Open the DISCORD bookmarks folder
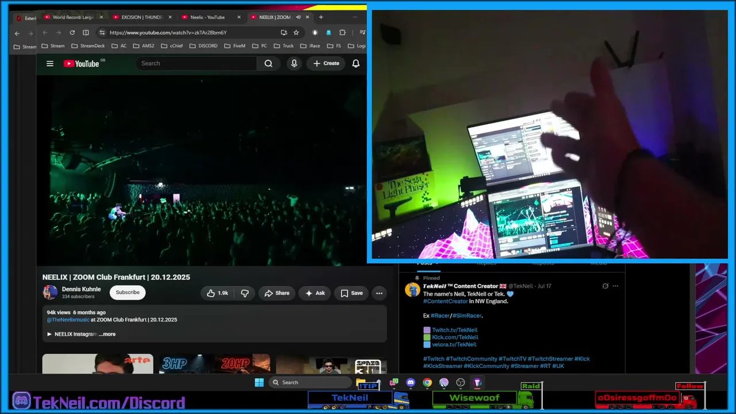The width and height of the screenshot is (736, 414). point(204,46)
